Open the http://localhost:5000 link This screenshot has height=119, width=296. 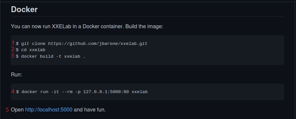49,109
